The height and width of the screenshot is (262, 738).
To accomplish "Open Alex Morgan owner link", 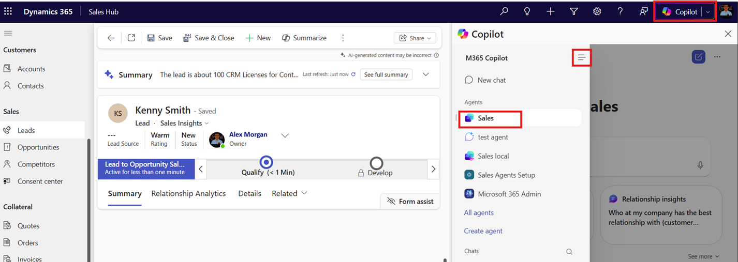I will point(248,134).
